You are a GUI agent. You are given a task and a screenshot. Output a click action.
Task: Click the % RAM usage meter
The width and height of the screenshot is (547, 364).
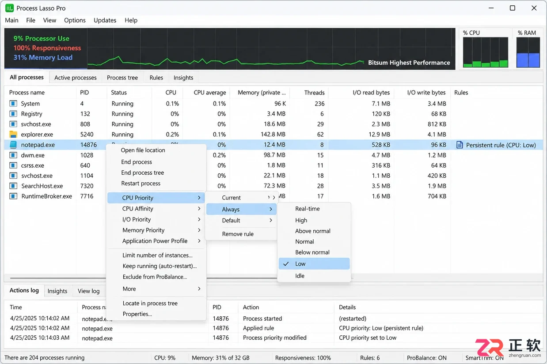click(x=528, y=52)
